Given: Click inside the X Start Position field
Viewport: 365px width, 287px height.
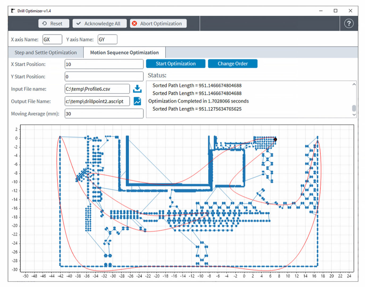Looking at the screenshot, I should click(x=104, y=64).
